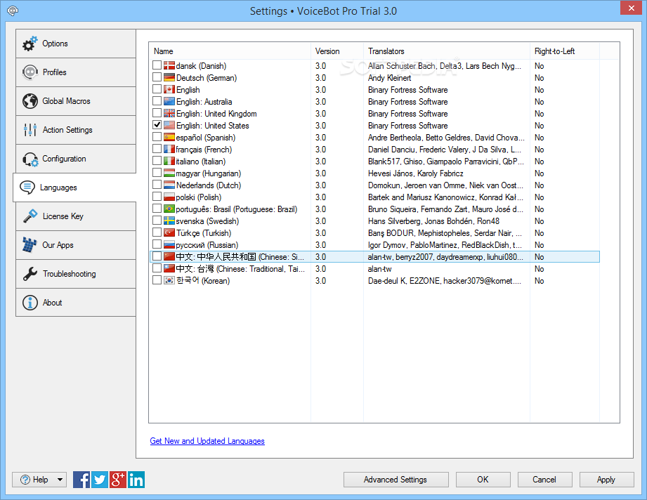Viewport: 647px width, 500px height.
Task: Select the Chinese: Traditional, Taiwan row
Action: (x=374, y=269)
